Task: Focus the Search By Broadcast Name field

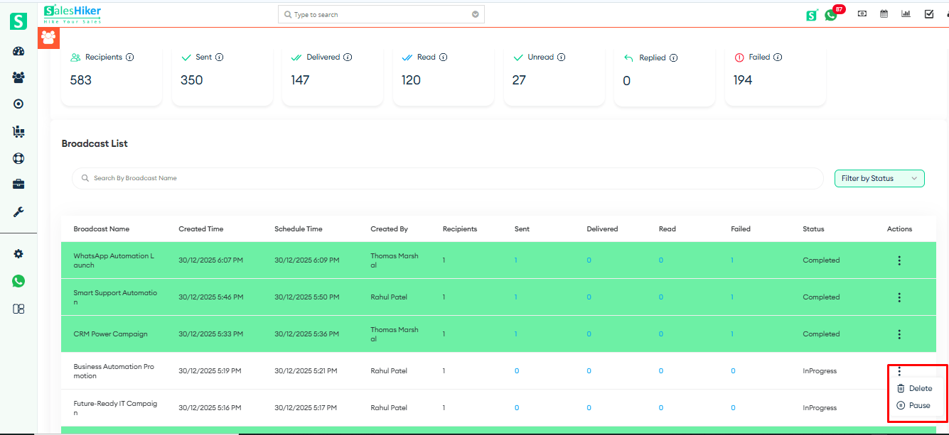Action: click(x=448, y=178)
